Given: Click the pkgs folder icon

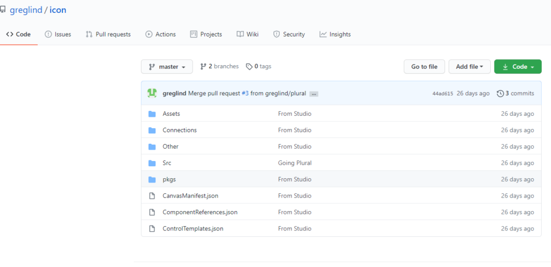Looking at the screenshot, I should pos(152,179).
